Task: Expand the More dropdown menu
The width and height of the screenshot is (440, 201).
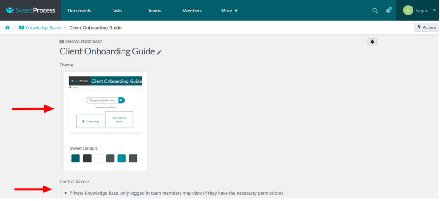Action: pos(229,11)
